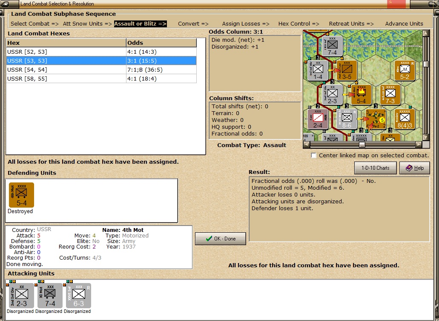
Task: Click the 8-6 mechanized counter on map
Action: coord(347,119)
